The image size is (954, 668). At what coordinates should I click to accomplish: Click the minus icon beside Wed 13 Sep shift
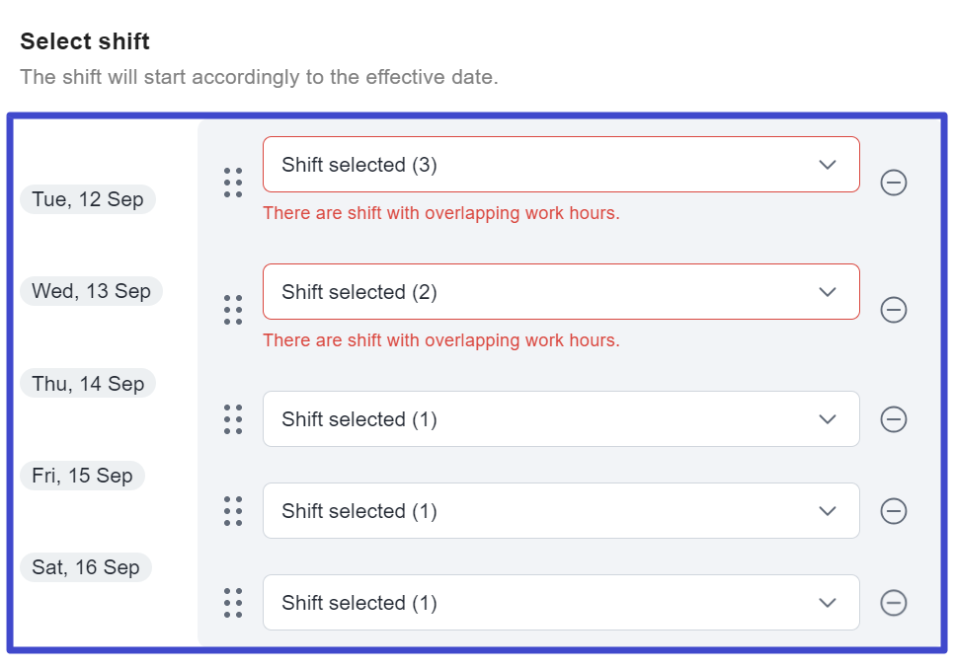(893, 310)
